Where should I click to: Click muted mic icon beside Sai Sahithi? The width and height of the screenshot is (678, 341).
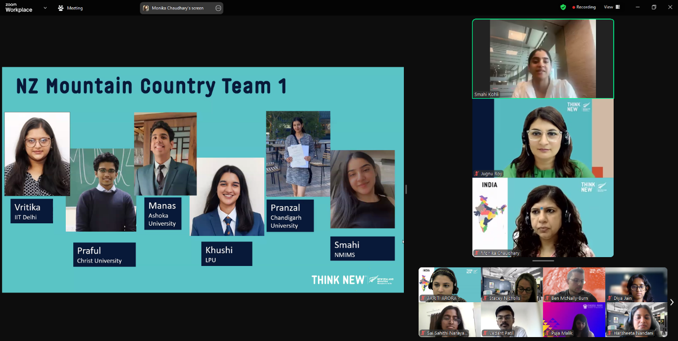click(423, 333)
